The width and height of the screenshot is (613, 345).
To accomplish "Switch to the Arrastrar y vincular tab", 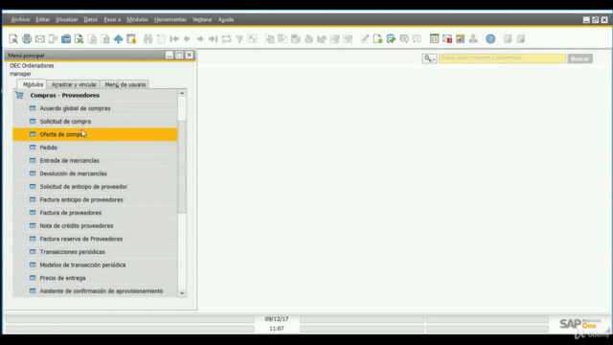I will point(74,84).
